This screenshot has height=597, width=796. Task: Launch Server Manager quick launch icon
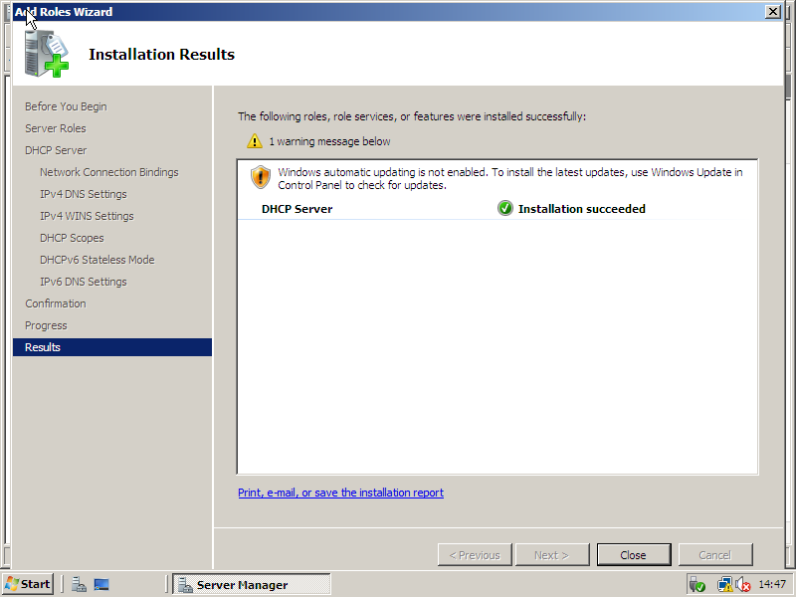(x=79, y=585)
